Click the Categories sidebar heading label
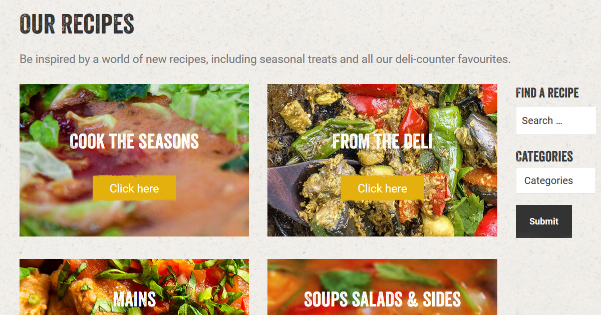The image size is (601, 315). [x=544, y=156]
